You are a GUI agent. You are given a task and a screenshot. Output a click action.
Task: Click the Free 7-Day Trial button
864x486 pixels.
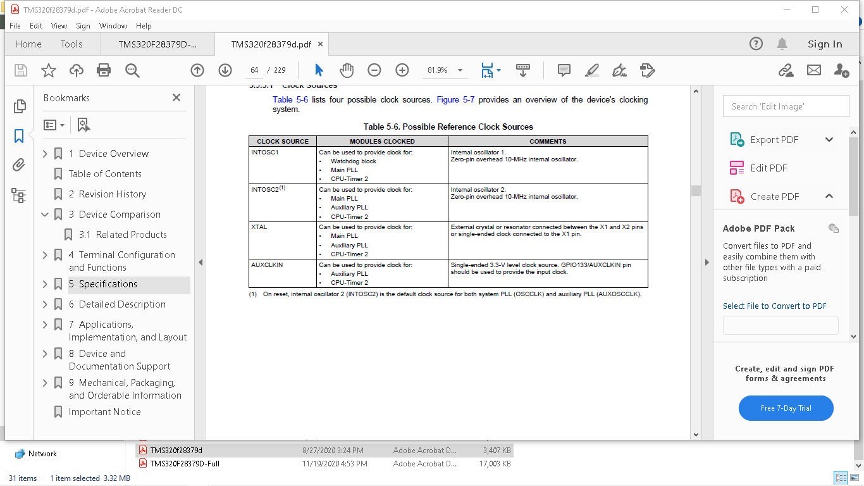(x=786, y=408)
